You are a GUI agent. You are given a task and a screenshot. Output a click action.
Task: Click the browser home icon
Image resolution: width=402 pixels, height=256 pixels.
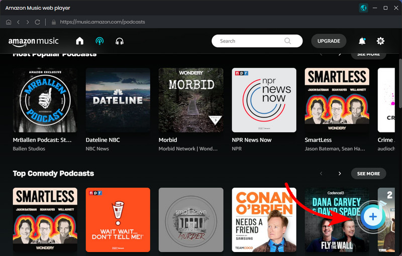pyautogui.click(x=9, y=22)
